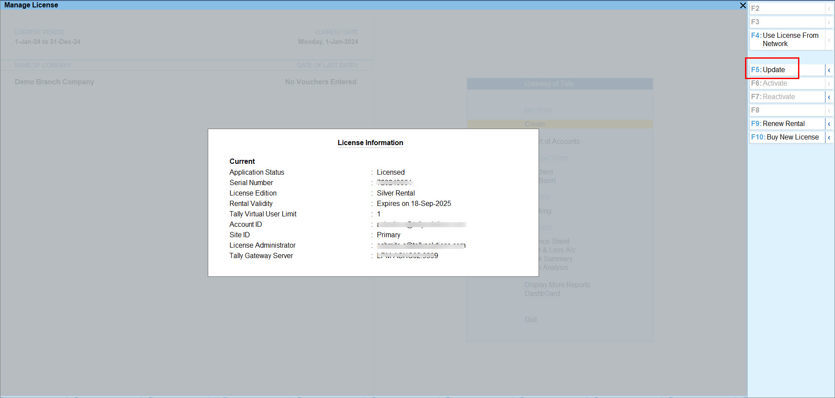This screenshot has width=835, height=398.
Task: Click the License Edition label
Action: tap(253, 193)
